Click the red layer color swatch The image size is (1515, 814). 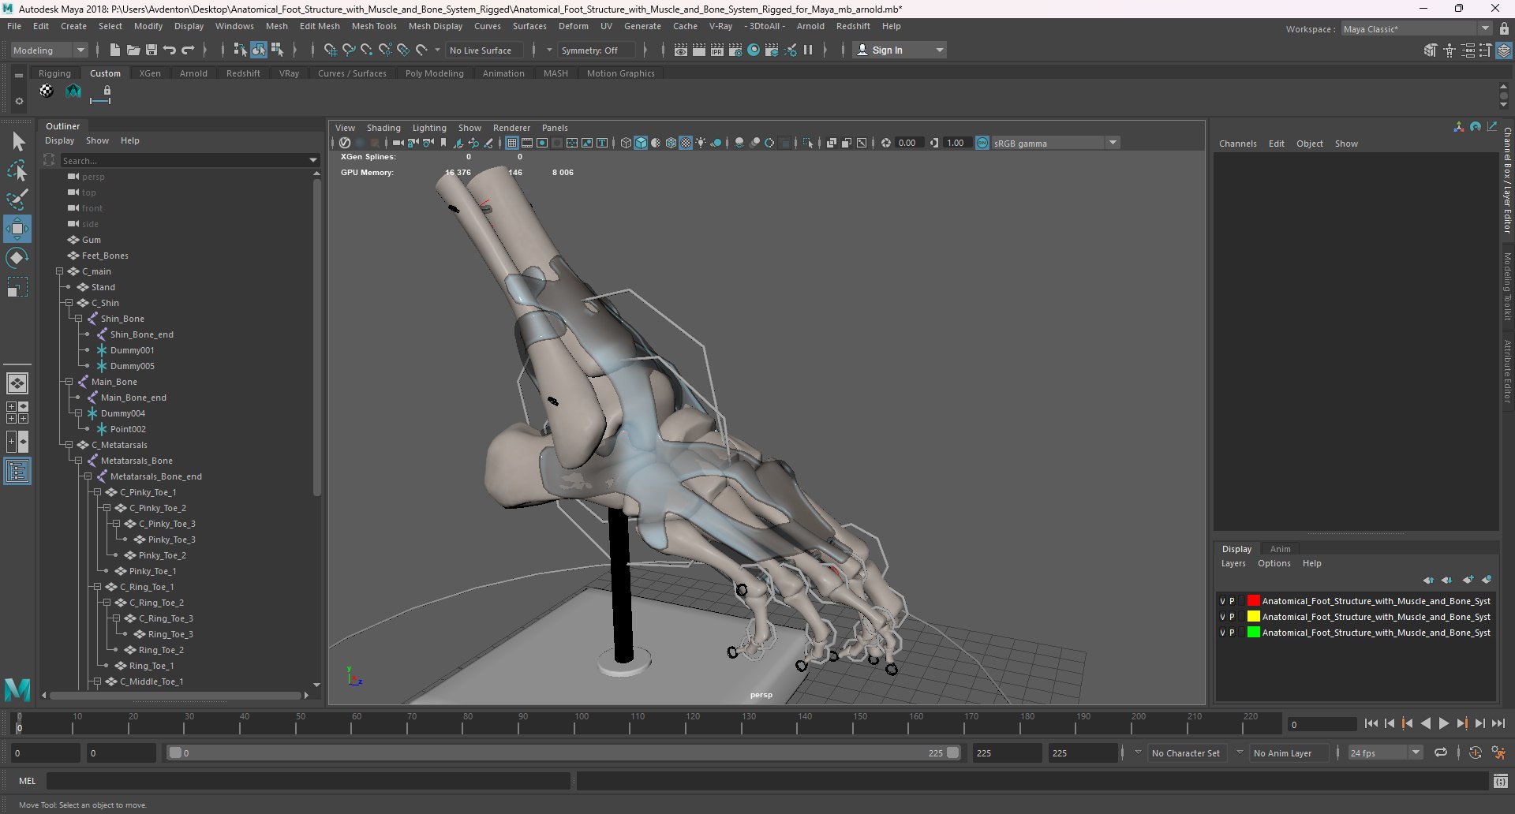(1253, 601)
